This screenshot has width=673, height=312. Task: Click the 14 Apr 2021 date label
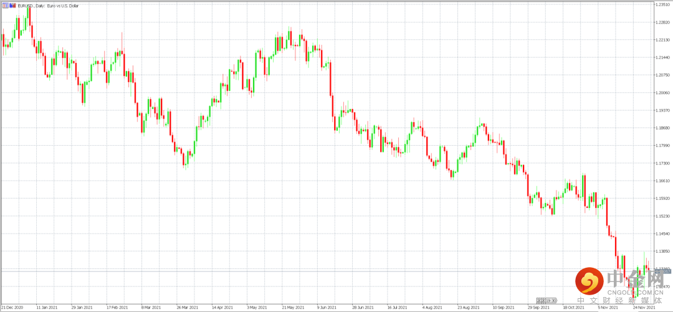[221, 308]
